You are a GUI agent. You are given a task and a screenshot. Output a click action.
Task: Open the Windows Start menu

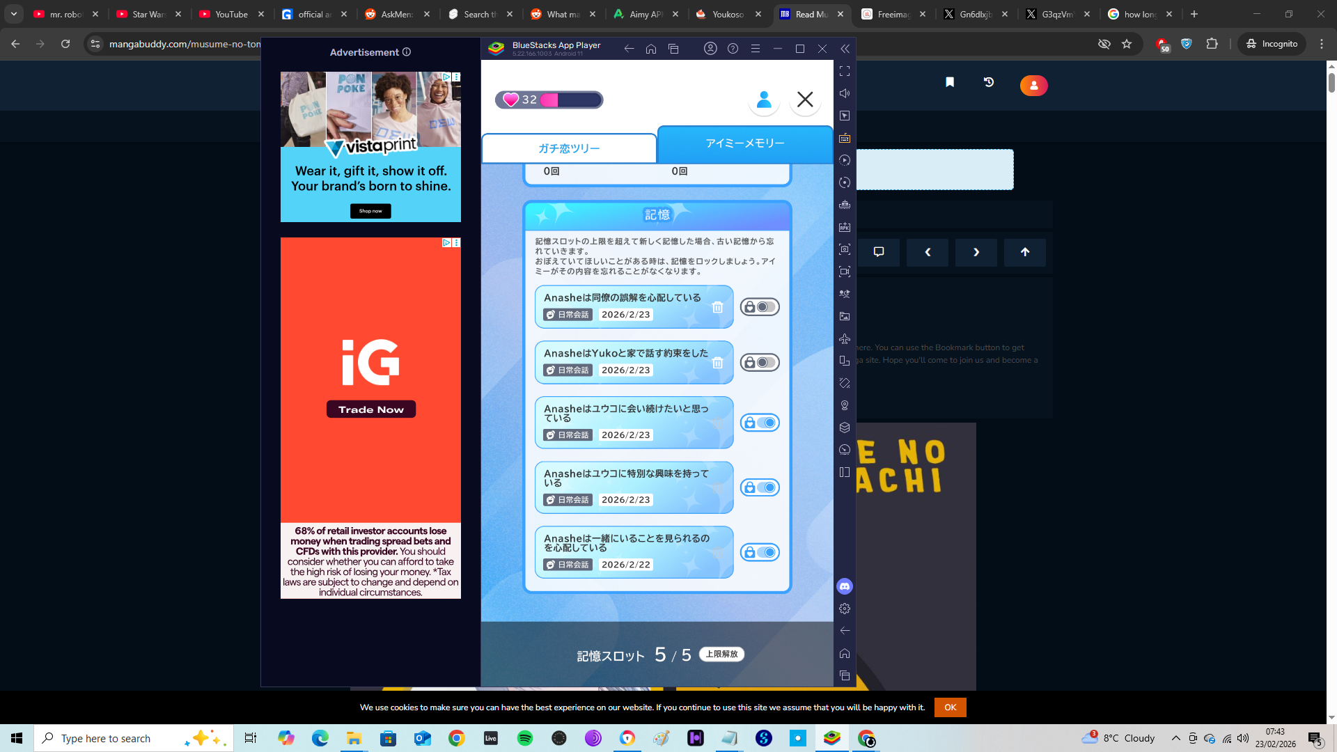point(17,738)
